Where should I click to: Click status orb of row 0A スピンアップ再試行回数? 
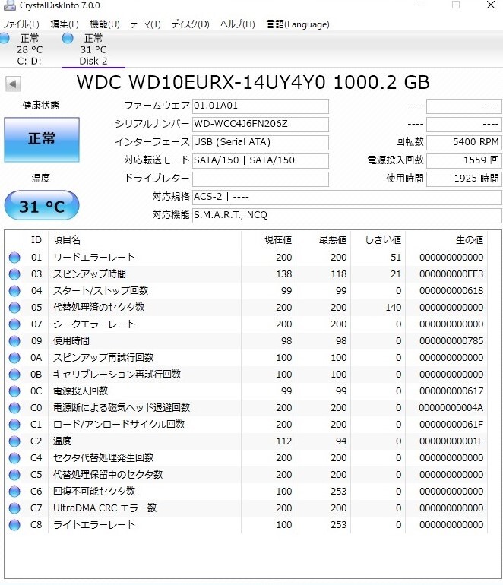tap(14, 358)
